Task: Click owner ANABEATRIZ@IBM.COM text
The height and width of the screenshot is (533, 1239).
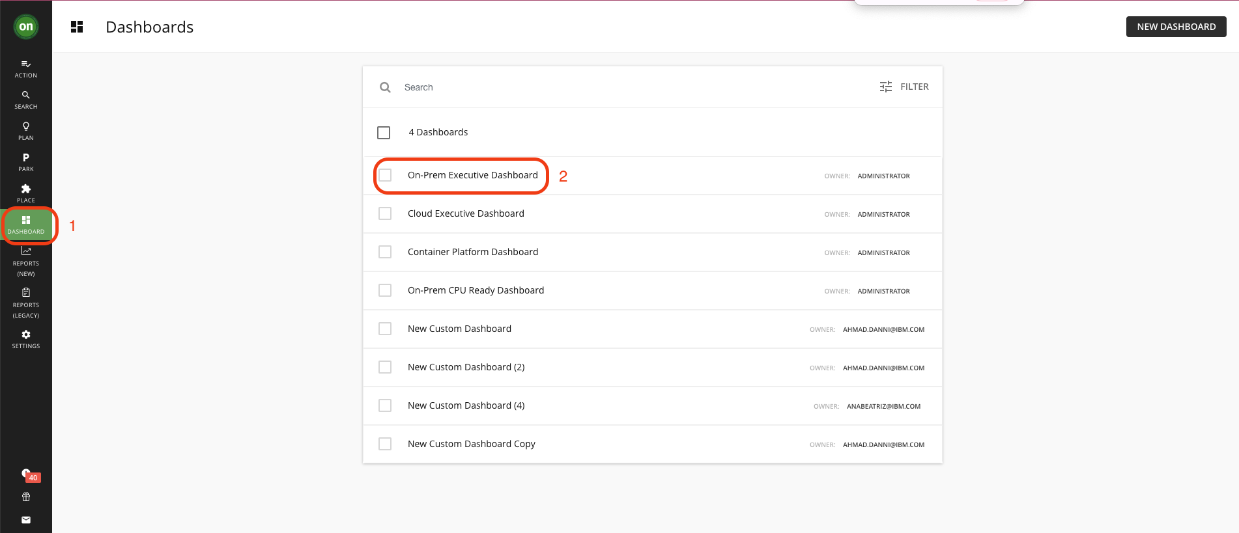Action: pyautogui.click(x=883, y=406)
